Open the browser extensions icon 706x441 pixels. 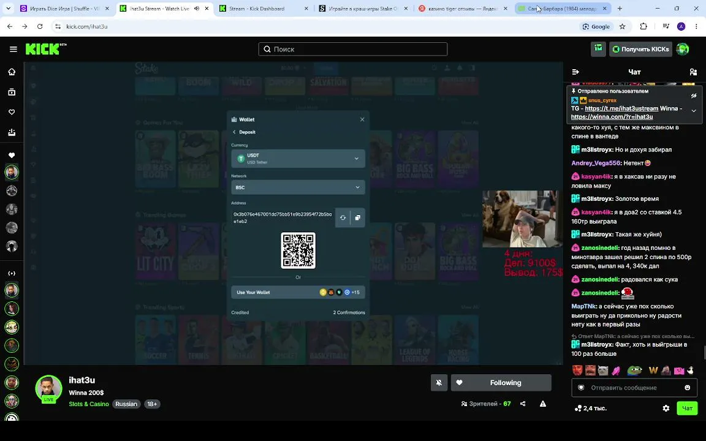click(x=643, y=26)
